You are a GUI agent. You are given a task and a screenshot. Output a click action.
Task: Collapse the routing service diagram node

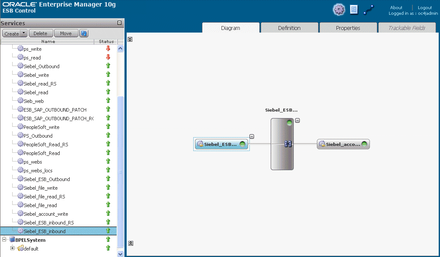[x=297, y=120]
